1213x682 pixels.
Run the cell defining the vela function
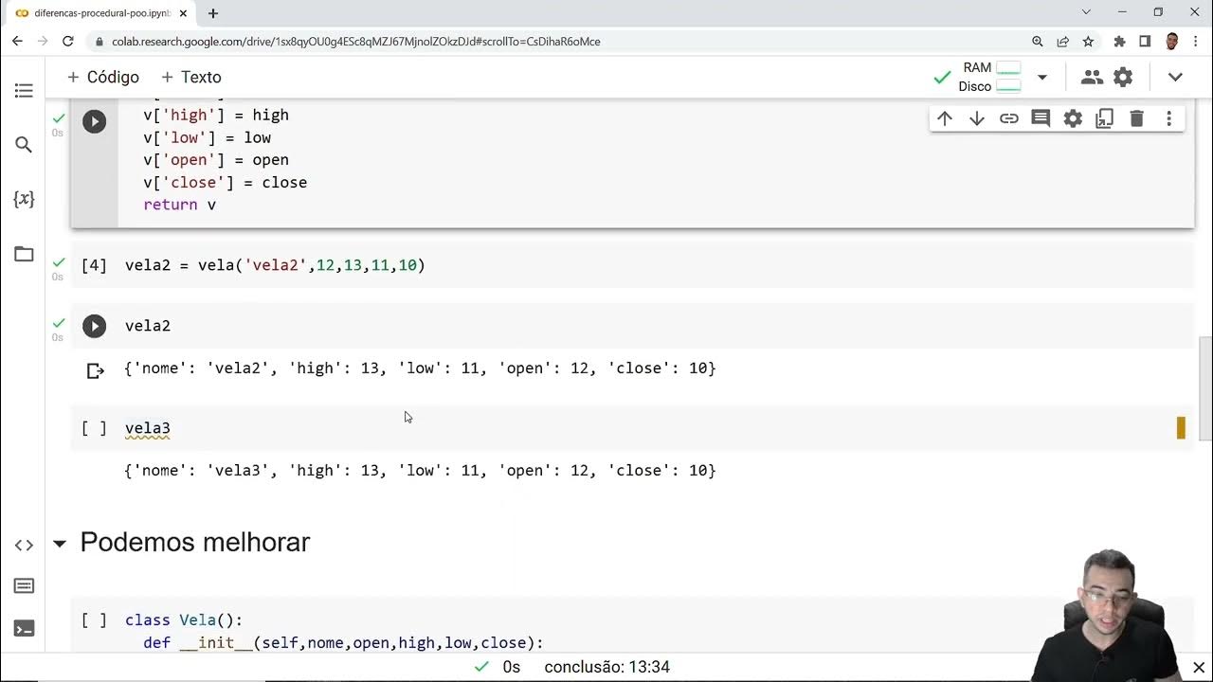click(94, 121)
